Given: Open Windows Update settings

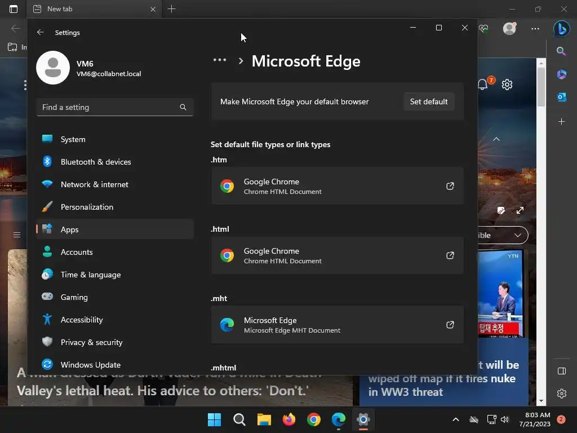Looking at the screenshot, I should point(115,365).
